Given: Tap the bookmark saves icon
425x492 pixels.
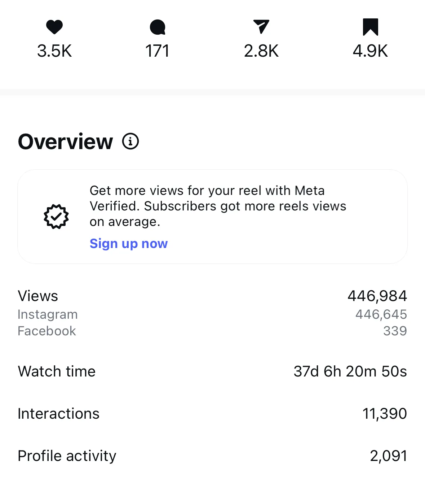Looking at the screenshot, I should pyautogui.click(x=370, y=27).
